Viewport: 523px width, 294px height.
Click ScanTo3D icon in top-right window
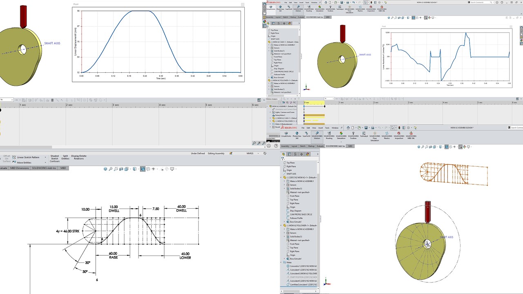coord(289,8)
